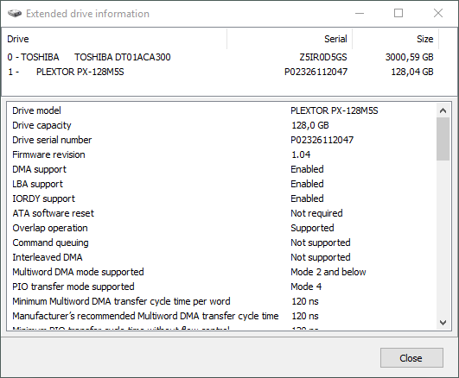The image size is (459, 378).
Task: Click firmware value 1.04
Action: (301, 154)
